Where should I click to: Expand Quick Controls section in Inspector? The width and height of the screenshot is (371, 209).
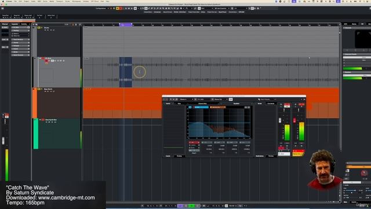tap(21, 55)
